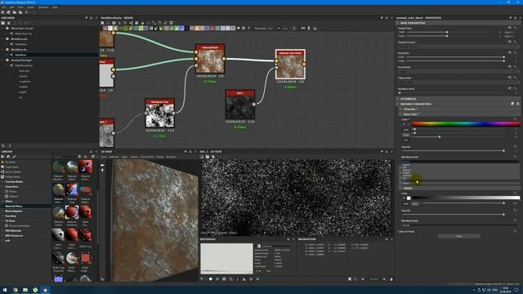Click the Undo arrow icon in main toolbar
This screenshot has height=294, width=523.
(26, 12)
